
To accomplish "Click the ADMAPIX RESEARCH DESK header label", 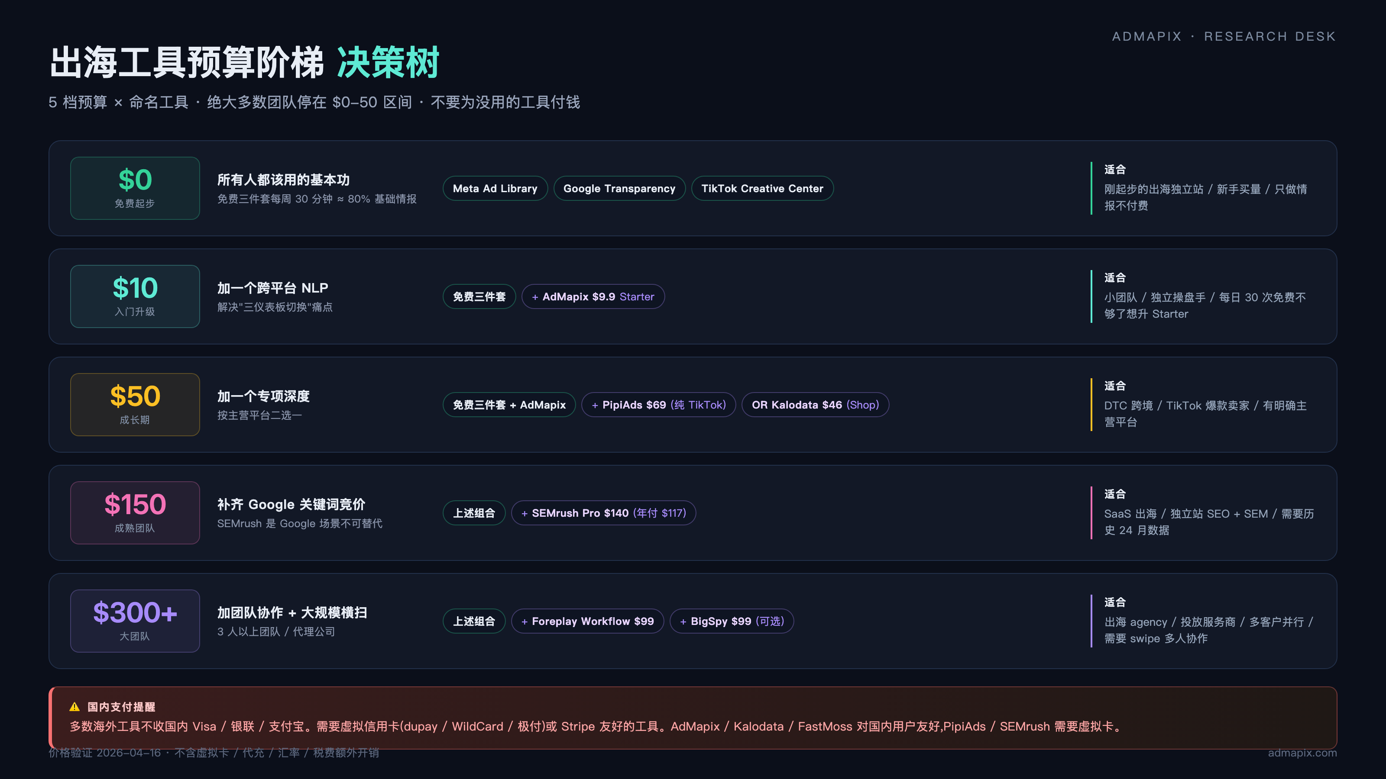I will [x=1224, y=36].
